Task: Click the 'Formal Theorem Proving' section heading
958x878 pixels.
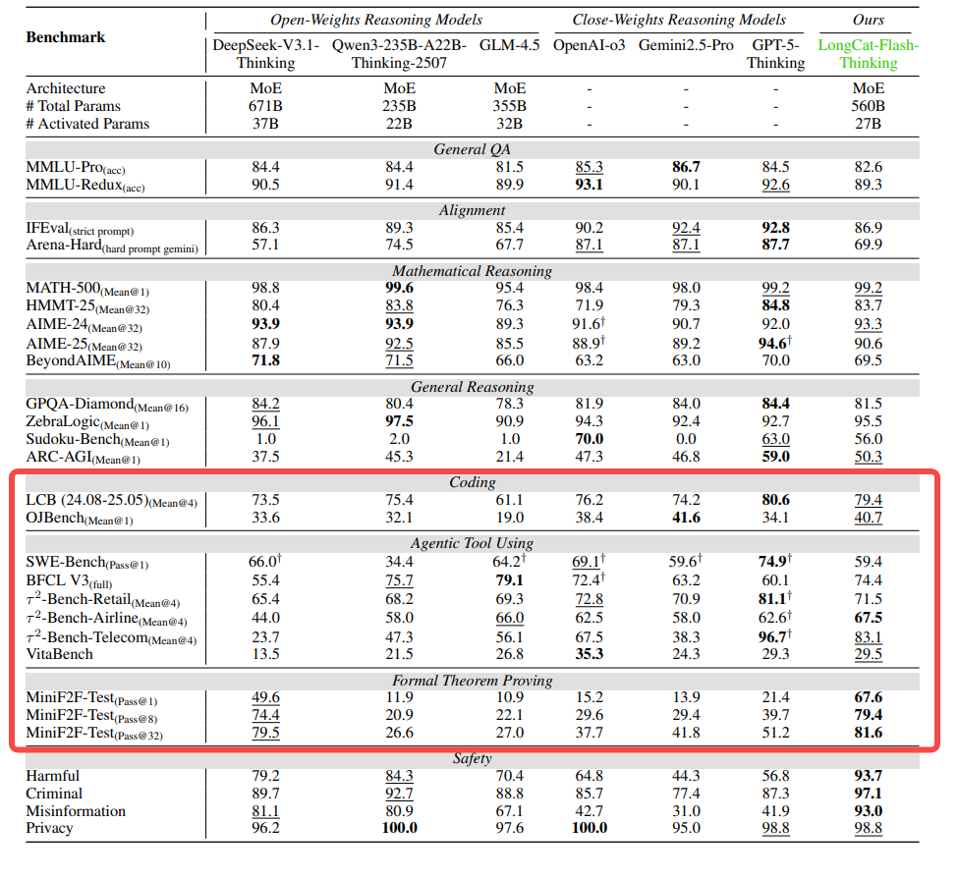Action: click(473, 681)
